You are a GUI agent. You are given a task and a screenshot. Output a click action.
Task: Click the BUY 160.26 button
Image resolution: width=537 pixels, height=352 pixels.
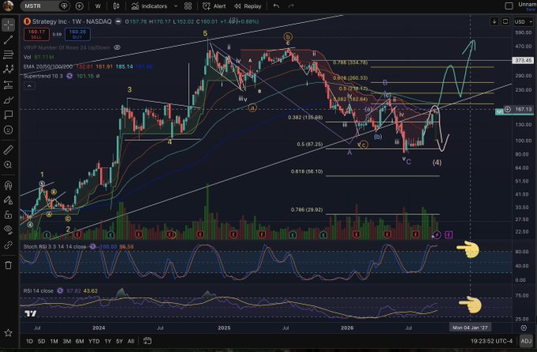(x=78, y=34)
